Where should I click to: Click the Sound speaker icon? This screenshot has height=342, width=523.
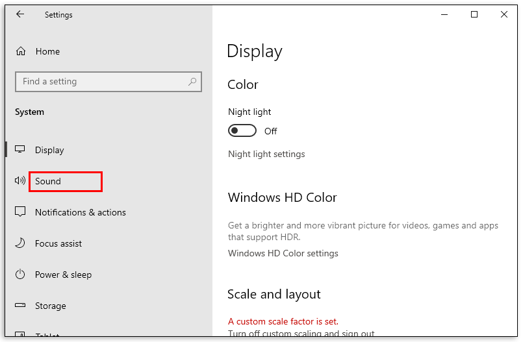(x=20, y=181)
